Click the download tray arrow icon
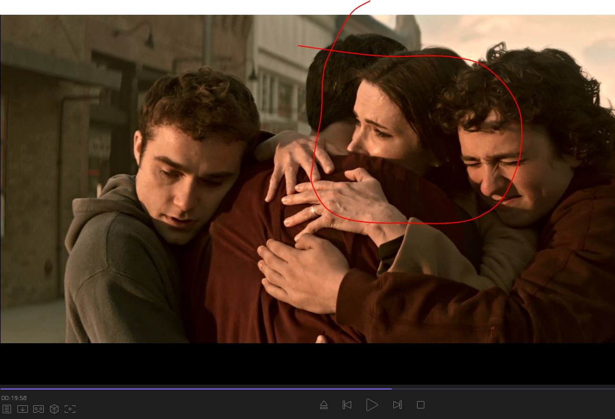Screen dimensions: 615x419 pos(23,409)
